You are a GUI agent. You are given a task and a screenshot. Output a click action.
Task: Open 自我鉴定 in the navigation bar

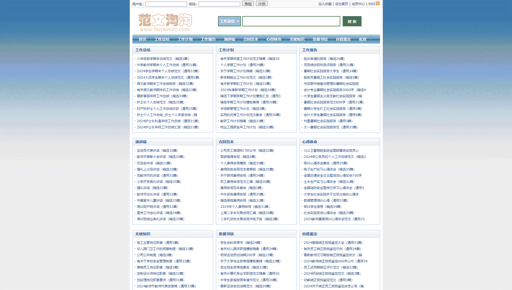(x=343, y=39)
